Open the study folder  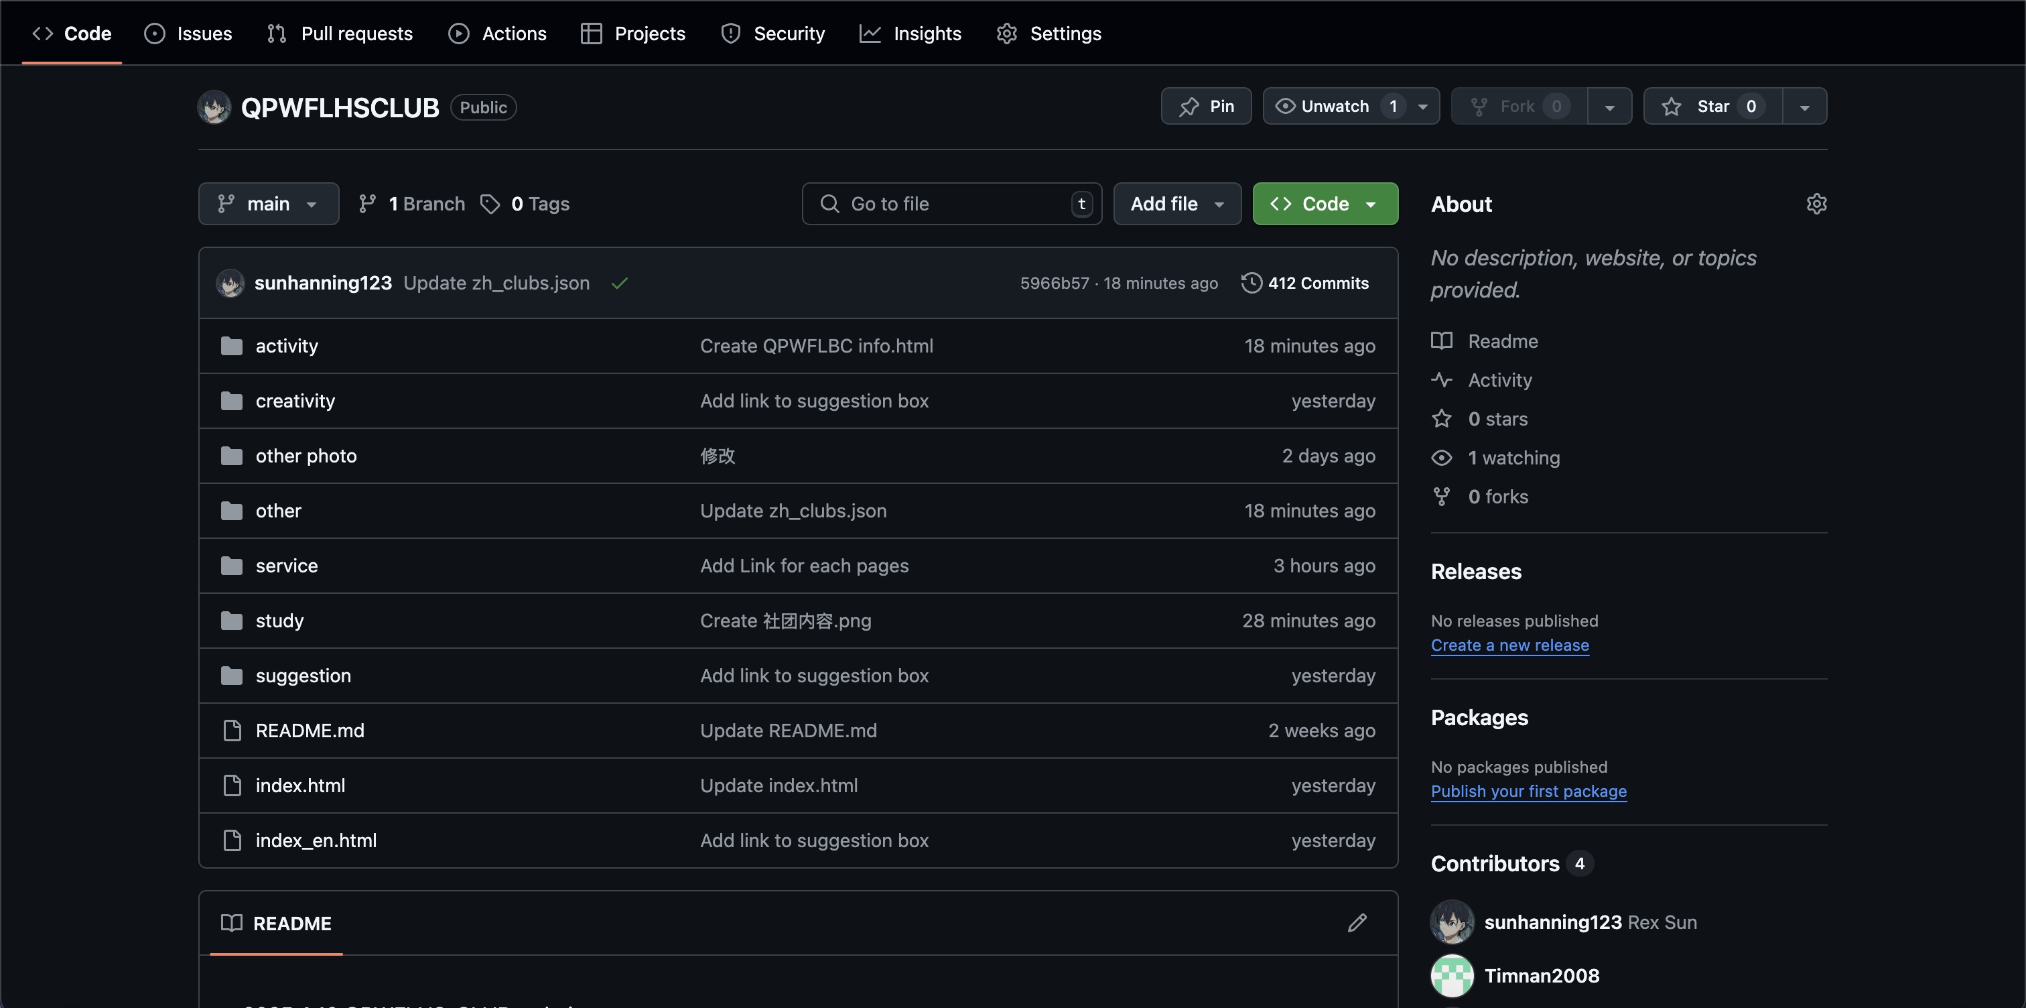click(x=279, y=622)
